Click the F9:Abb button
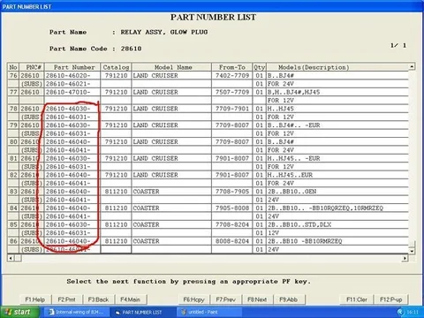 (289, 299)
